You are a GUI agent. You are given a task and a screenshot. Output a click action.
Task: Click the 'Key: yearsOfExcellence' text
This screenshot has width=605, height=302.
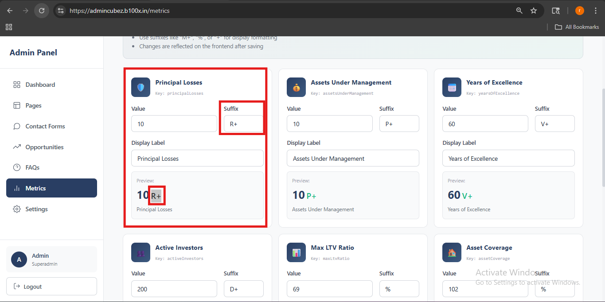[x=493, y=93]
